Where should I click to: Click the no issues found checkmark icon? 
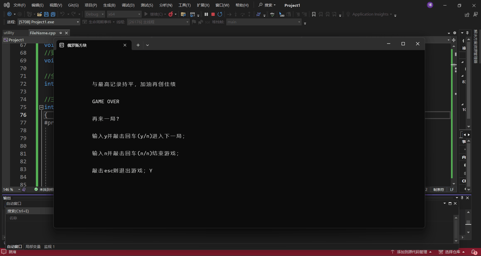tap(36, 189)
